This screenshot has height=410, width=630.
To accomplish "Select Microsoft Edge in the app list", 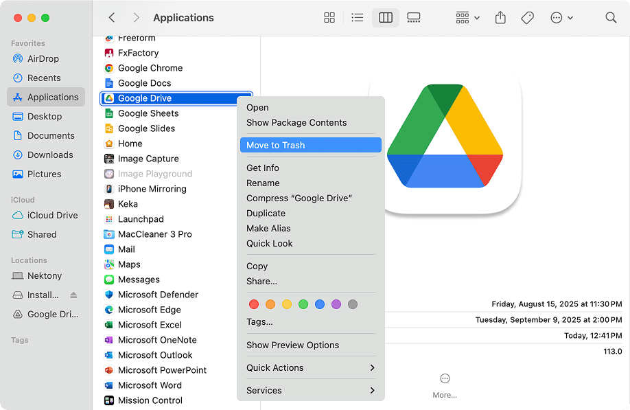I will 149,310.
